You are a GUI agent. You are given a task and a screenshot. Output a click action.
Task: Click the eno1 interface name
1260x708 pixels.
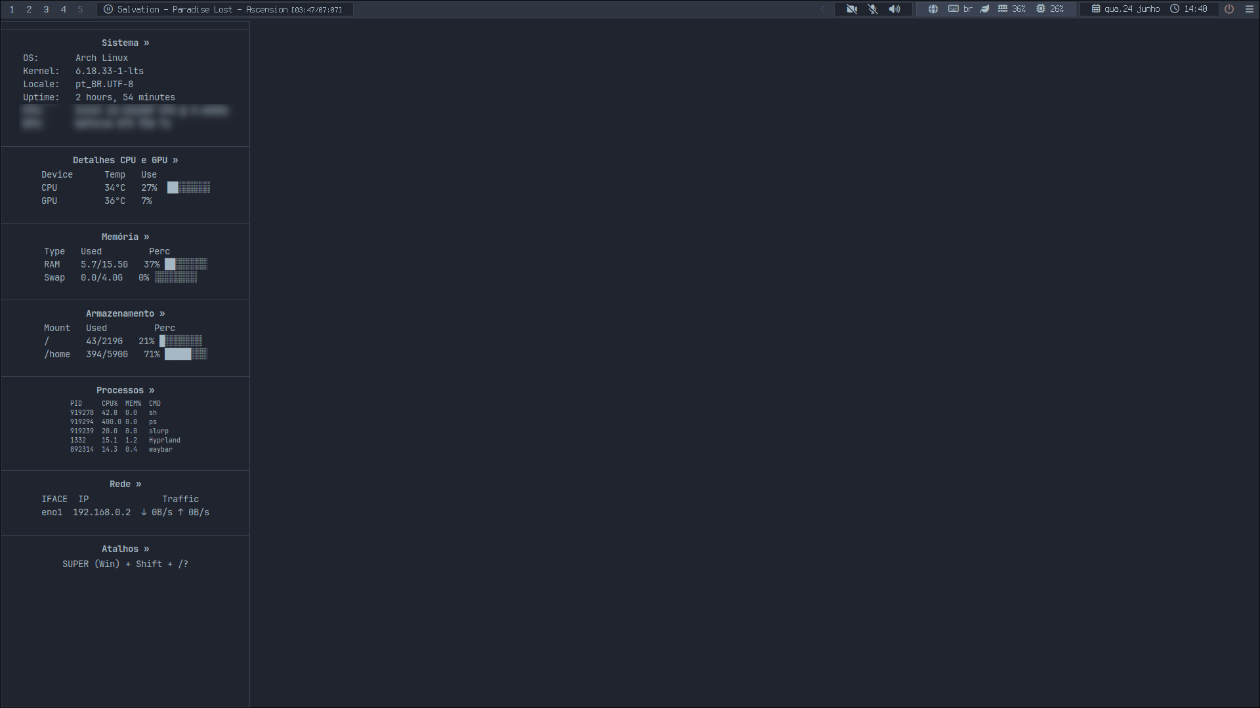coord(52,512)
